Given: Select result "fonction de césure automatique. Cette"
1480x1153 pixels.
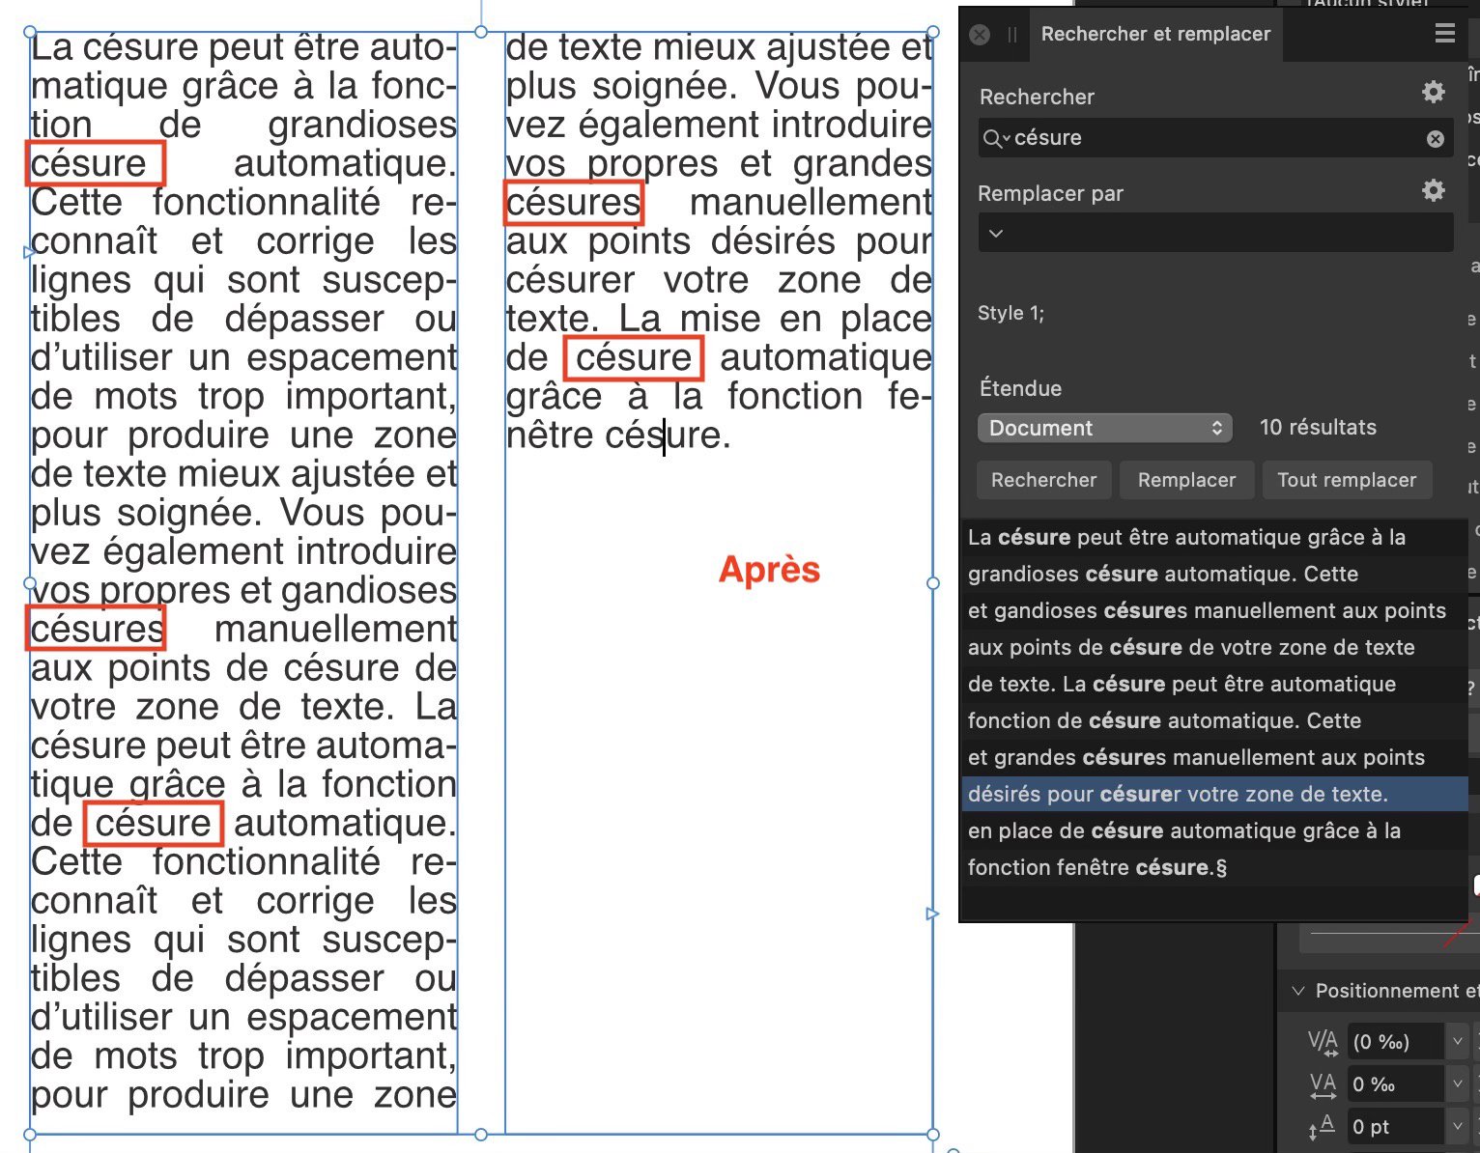Looking at the screenshot, I should pyautogui.click(x=1215, y=720).
